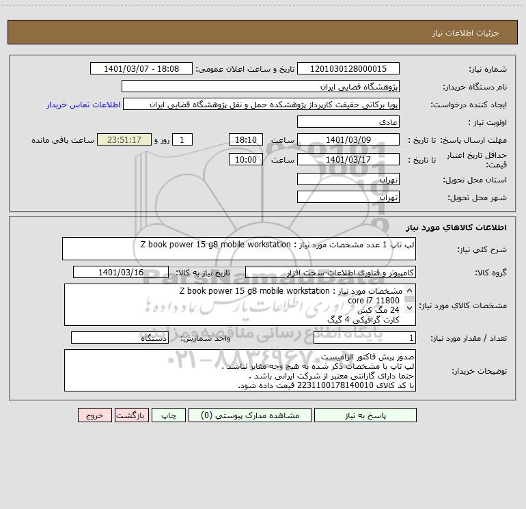Click the پاسخ به نیاز button
The width and height of the screenshot is (526, 509).
pyautogui.click(x=365, y=415)
